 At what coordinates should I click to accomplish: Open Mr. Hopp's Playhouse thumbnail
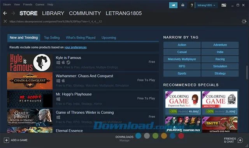[30, 99]
